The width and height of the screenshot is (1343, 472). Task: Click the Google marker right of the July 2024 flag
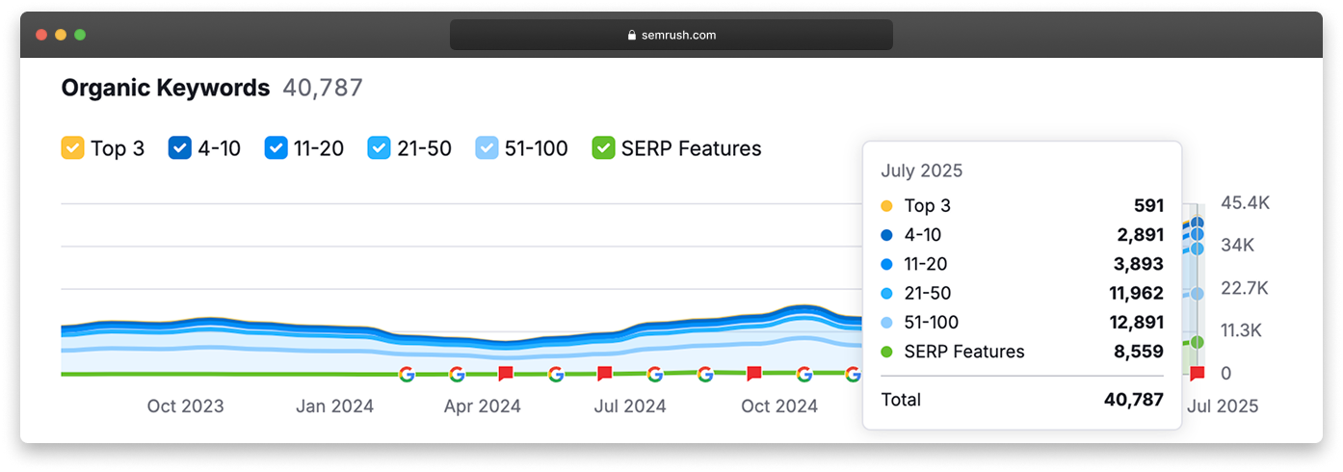655,374
